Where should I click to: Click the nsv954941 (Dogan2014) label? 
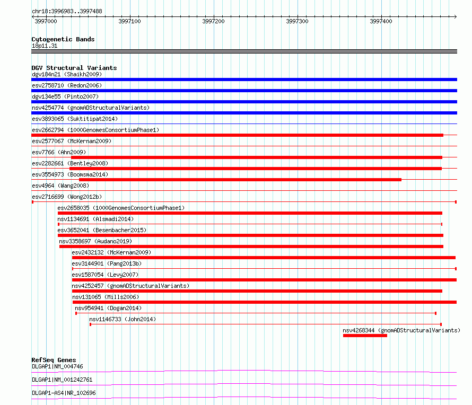108,308
